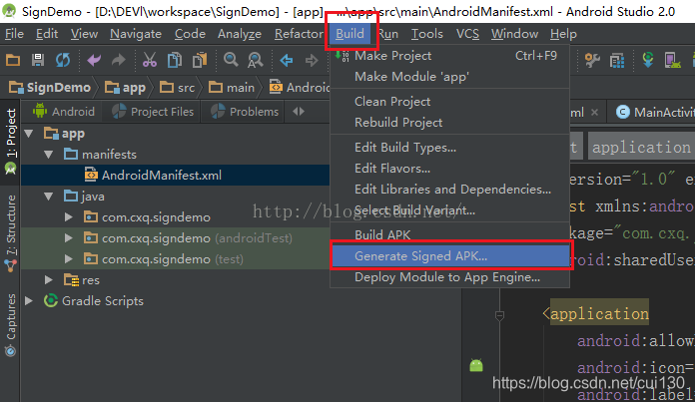695x402 pixels.
Task: Click the scroll-tabs double arrow
Action: 299,112
